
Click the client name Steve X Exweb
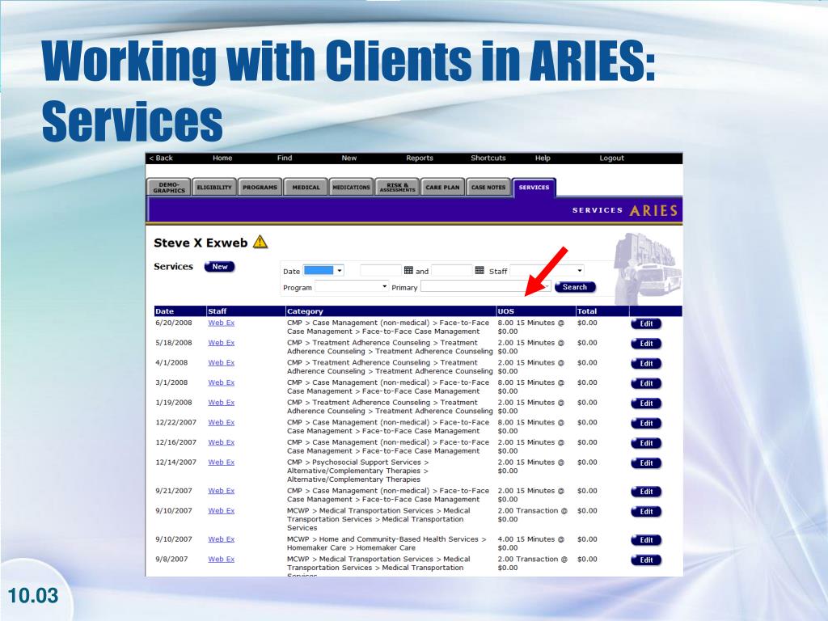(x=201, y=243)
